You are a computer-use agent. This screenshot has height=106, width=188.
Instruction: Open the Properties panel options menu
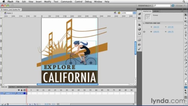(182, 11)
